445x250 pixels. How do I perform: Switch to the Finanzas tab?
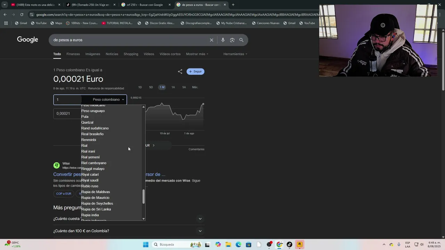pos(73,54)
